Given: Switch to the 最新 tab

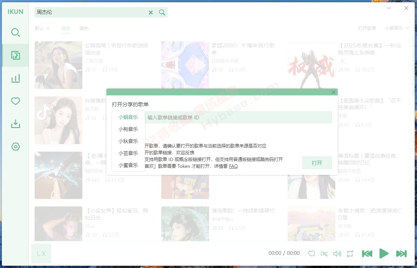Looking at the screenshot, I should [66, 28].
